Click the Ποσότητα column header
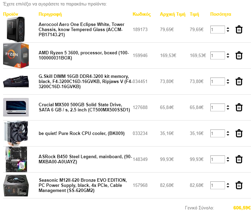Viewport: 251px width, 220px height. [x=221, y=14]
